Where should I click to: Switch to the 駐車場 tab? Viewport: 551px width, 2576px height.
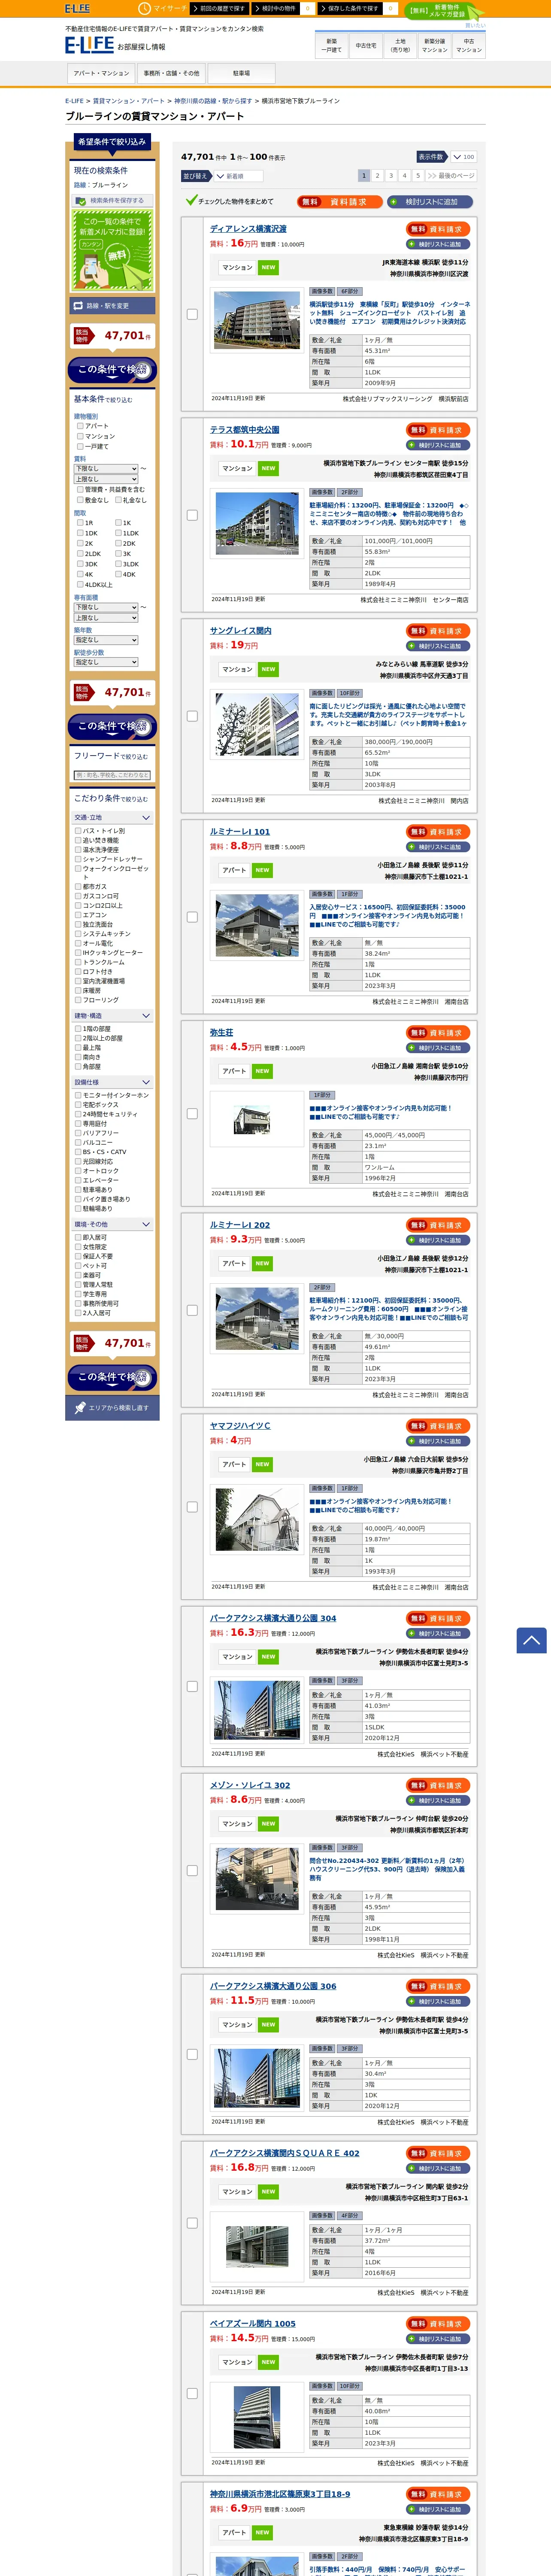(241, 73)
